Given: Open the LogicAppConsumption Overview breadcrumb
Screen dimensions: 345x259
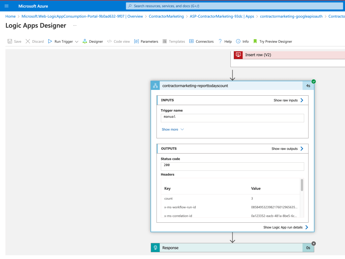Looking at the screenshot, I should pos(82,16).
